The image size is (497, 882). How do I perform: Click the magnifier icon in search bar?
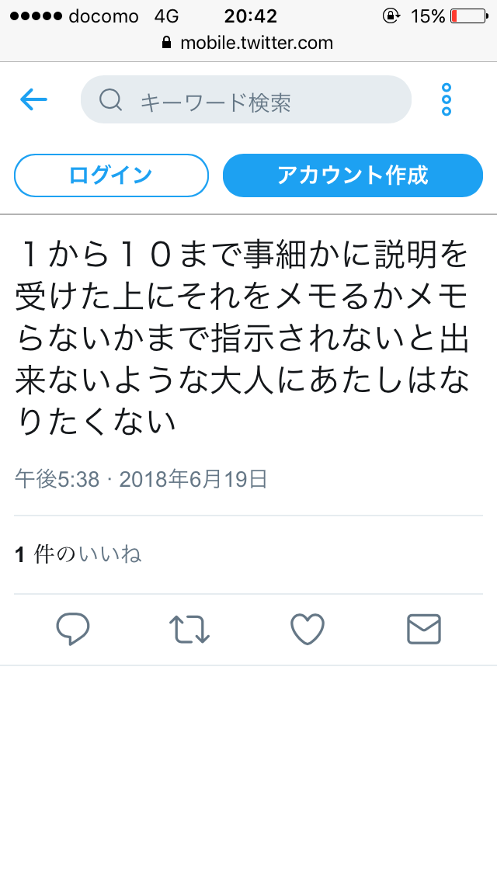(111, 99)
